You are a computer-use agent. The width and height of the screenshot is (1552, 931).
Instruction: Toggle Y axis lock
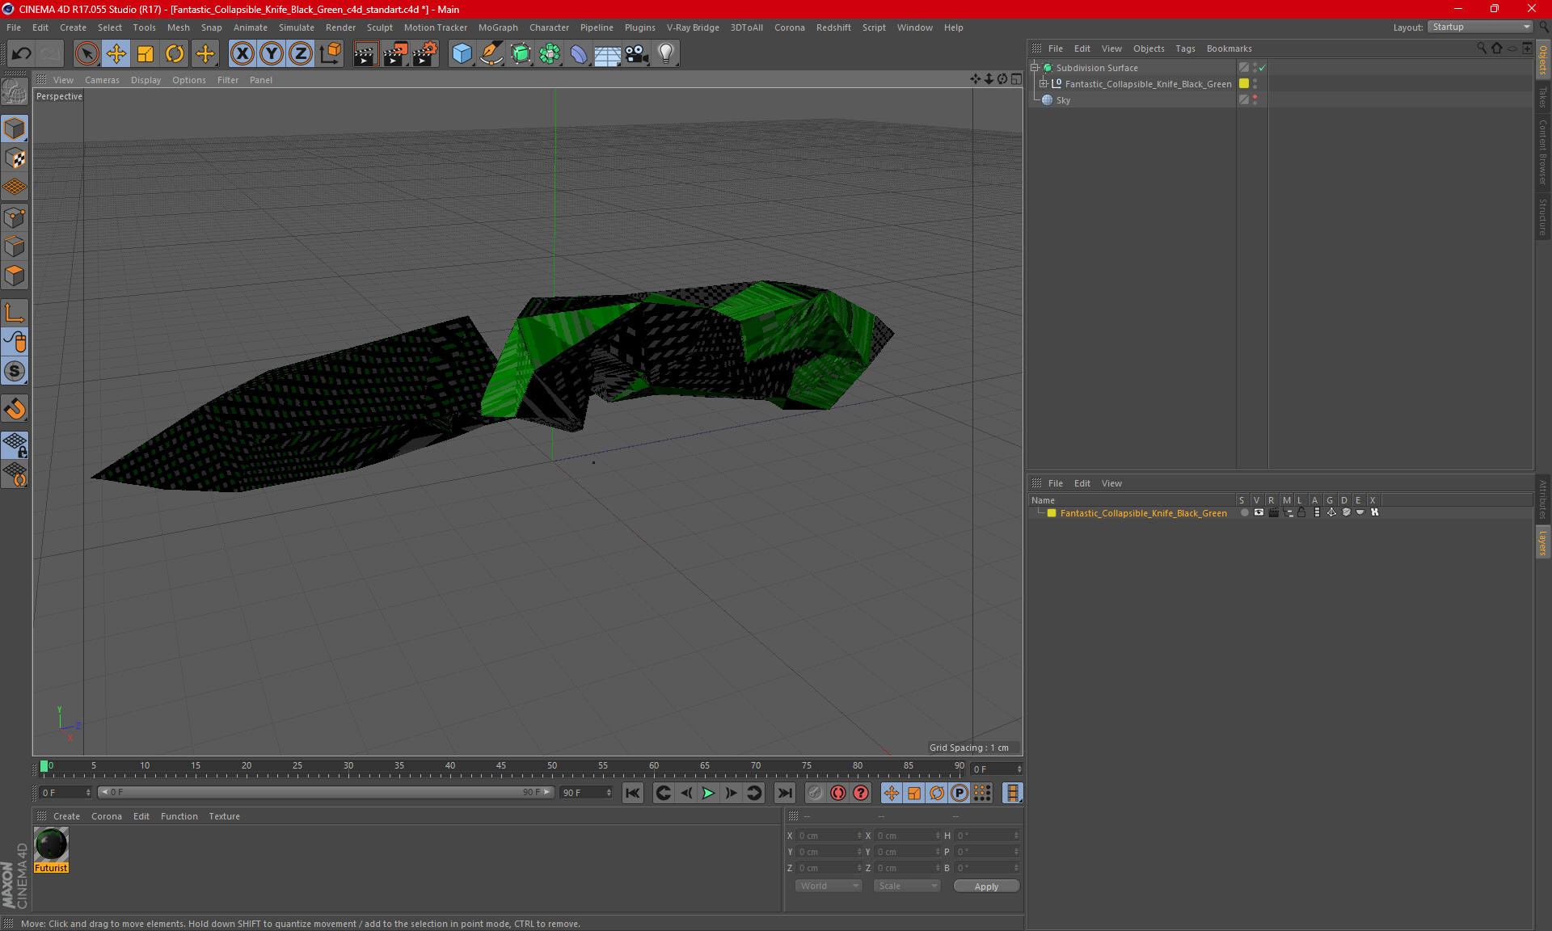pyautogui.click(x=272, y=54)
